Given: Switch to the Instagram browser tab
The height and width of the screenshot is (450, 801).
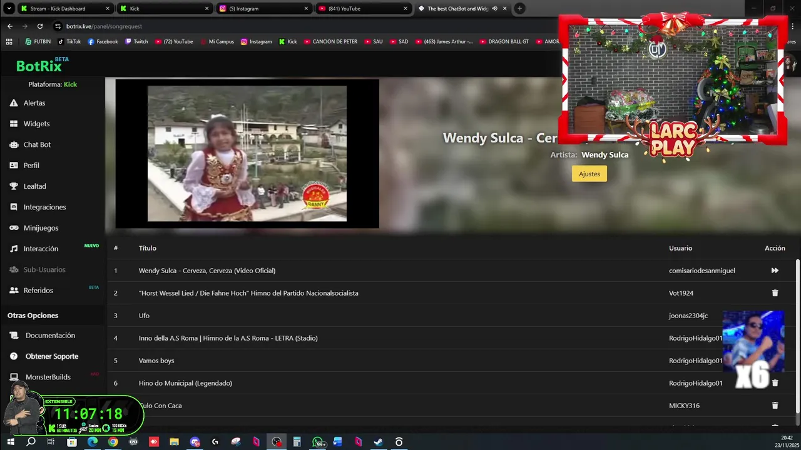Looking at the screenshot, I should point(263,9).
